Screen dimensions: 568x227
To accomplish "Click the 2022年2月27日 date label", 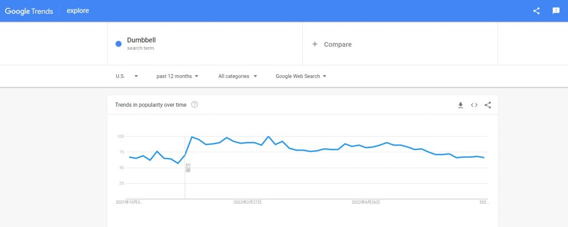I will [x=247, y=203].
